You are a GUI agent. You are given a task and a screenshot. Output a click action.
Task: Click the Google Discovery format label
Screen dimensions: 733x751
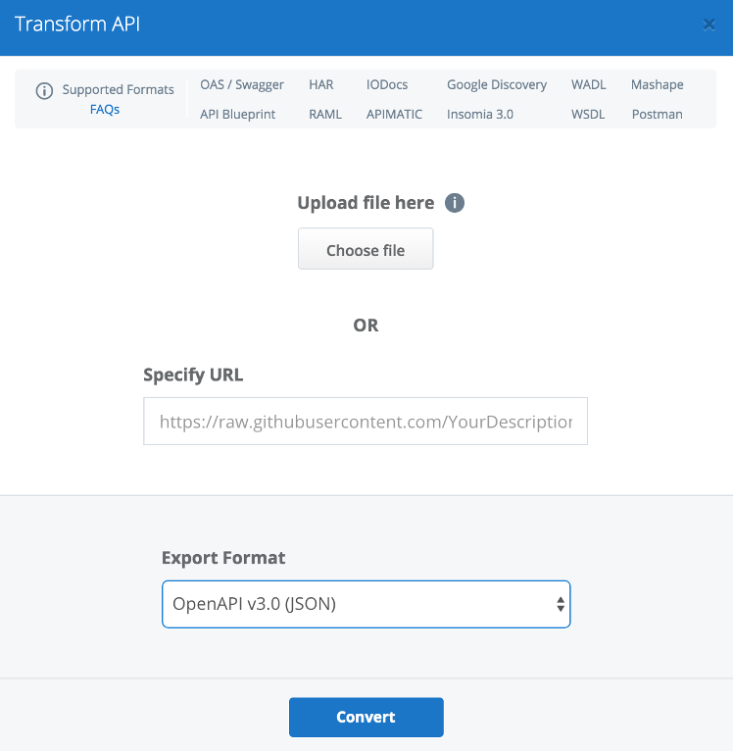coord(497,85)
